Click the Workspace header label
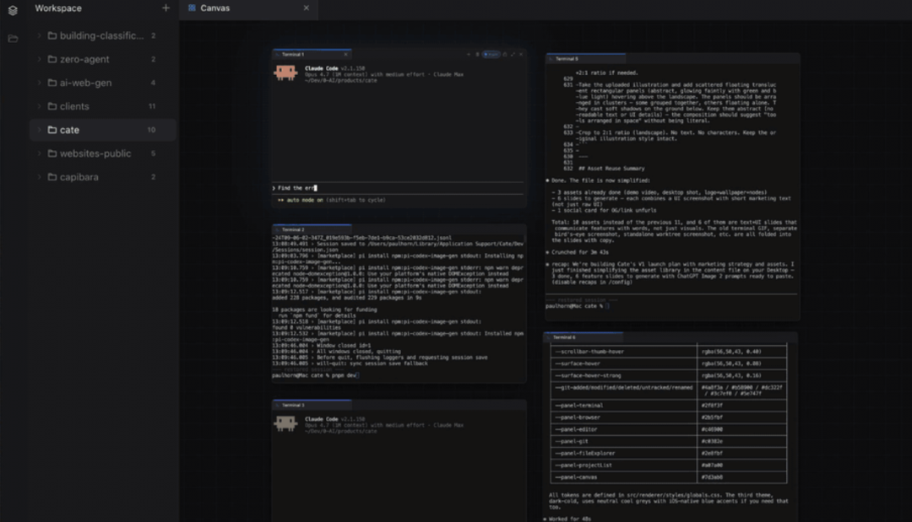This screenshot has height=522, width=912. 58,8
